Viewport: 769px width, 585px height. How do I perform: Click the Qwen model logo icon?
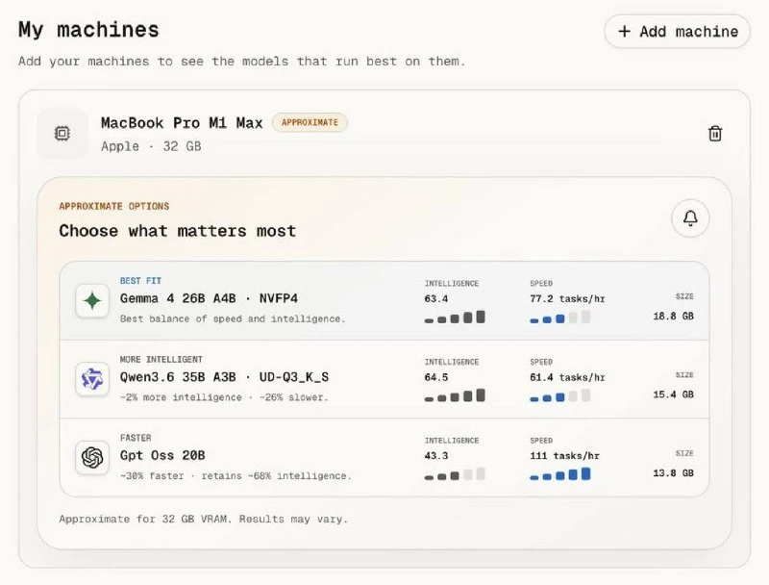[x=92, y=379]
